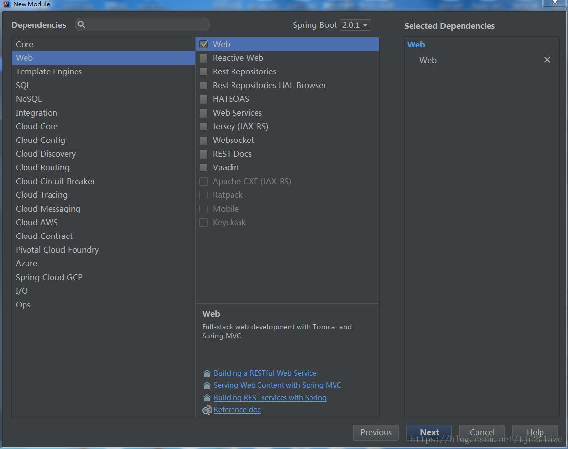The width and height of the screenshot is (568, 449).
Task: Click the Previous button
Action: (x=376, y=432)
